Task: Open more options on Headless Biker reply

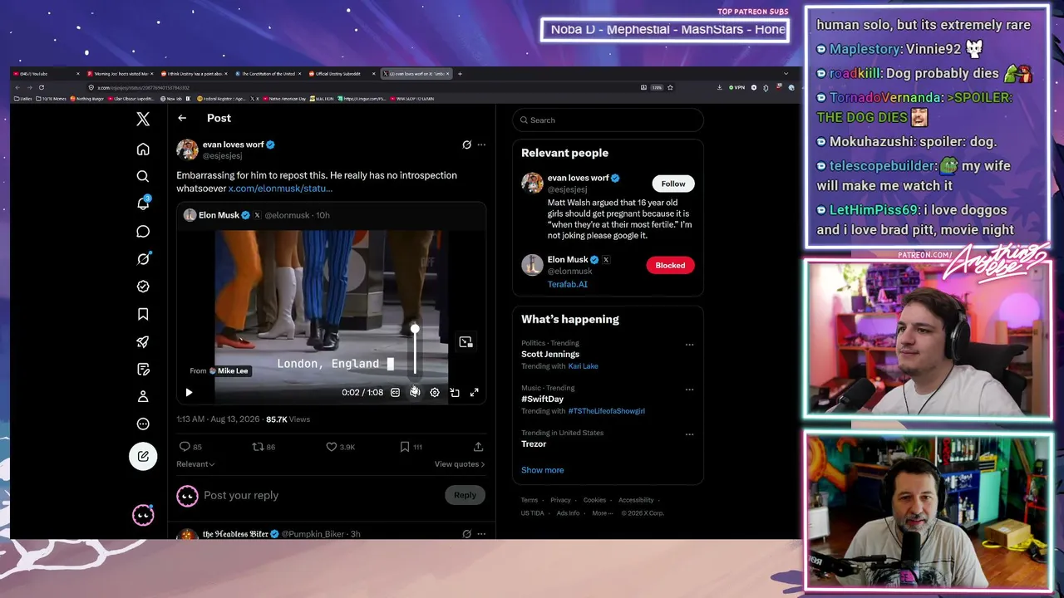Action: (481, 534)
